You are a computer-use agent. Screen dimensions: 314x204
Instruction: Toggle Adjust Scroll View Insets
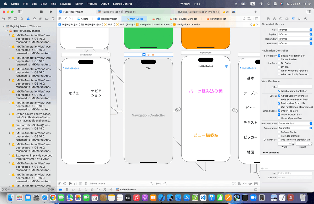279,96
